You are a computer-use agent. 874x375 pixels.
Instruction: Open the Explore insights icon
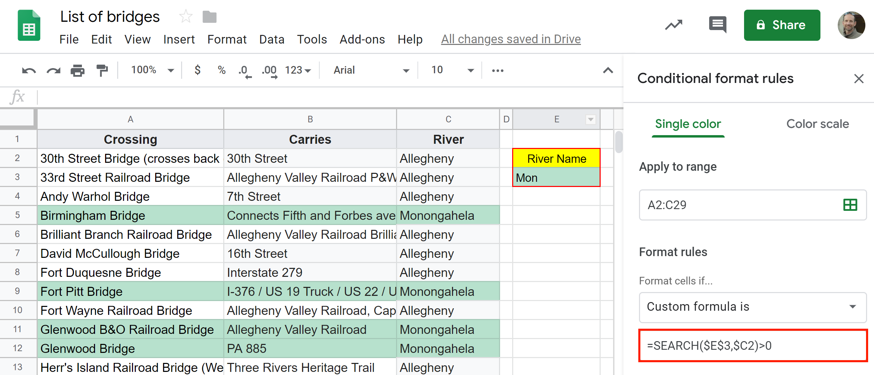tap(673, 25)
